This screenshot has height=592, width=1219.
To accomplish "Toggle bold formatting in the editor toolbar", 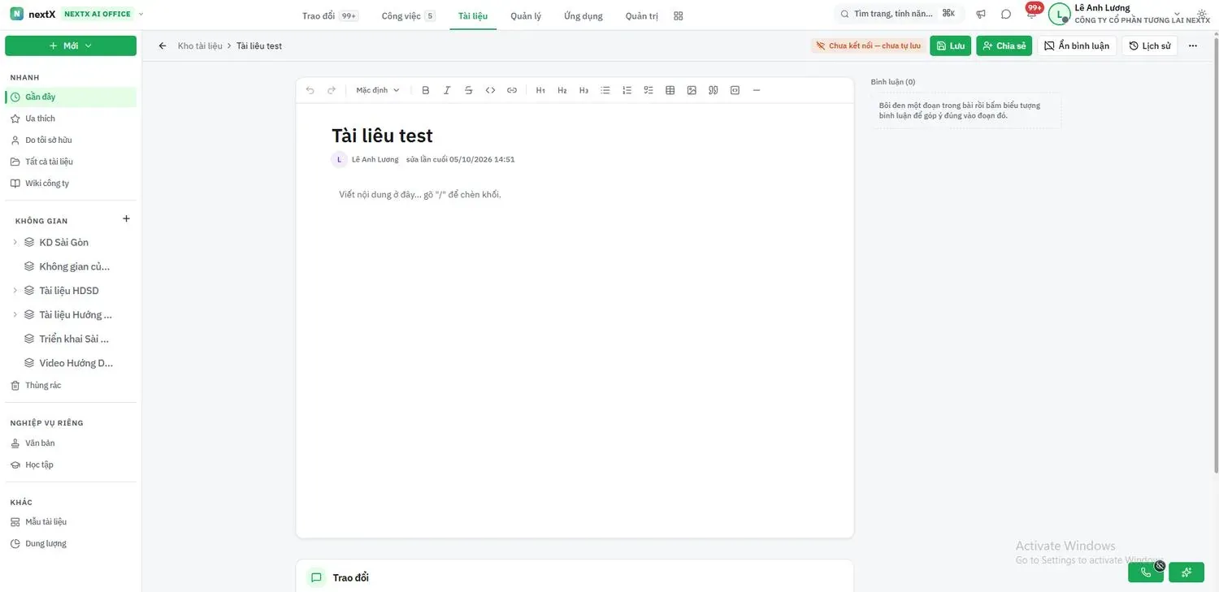I will [426, 90].
